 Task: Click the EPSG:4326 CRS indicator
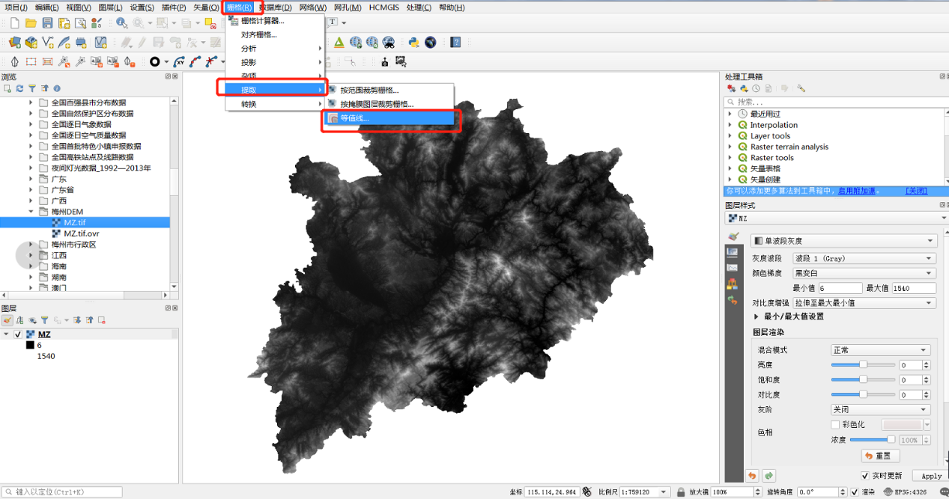point(911,492)
